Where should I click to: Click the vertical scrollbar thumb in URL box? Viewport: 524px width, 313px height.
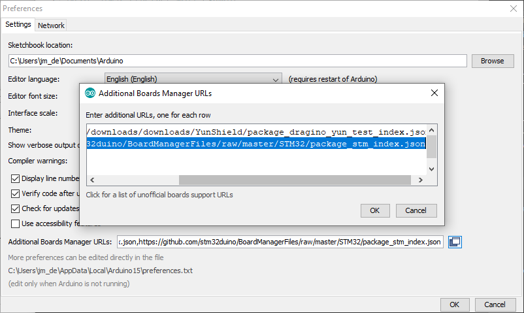pos(431,146)
